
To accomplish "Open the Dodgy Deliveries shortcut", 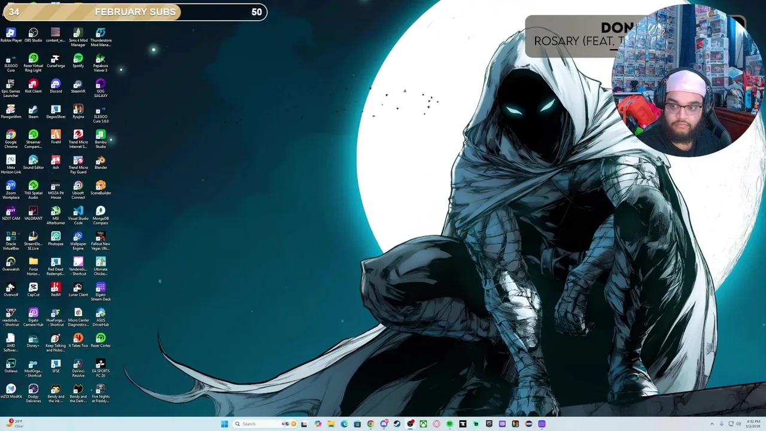I will (34, 393).
